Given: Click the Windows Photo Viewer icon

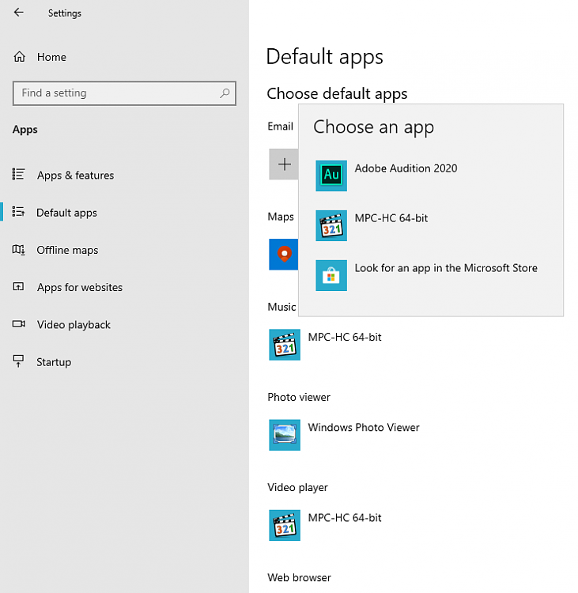Looking at the screenshot, I should pos(285,435).
